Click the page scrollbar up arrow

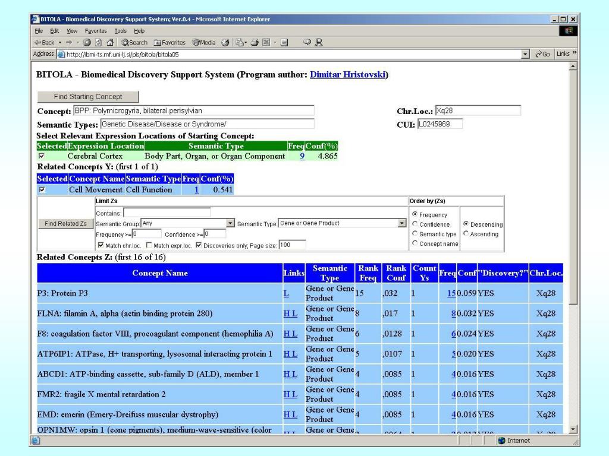(x=573, y=66)
